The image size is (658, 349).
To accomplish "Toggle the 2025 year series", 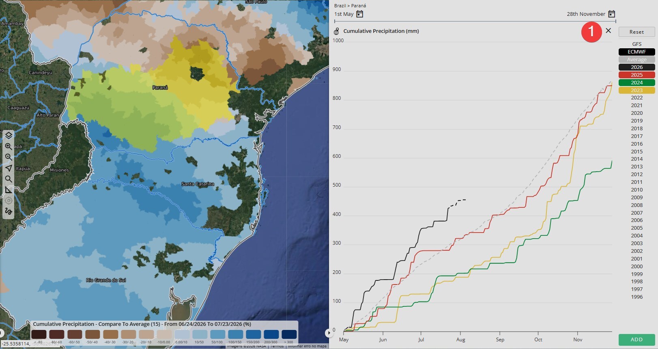I will click(x=636, y=75).
